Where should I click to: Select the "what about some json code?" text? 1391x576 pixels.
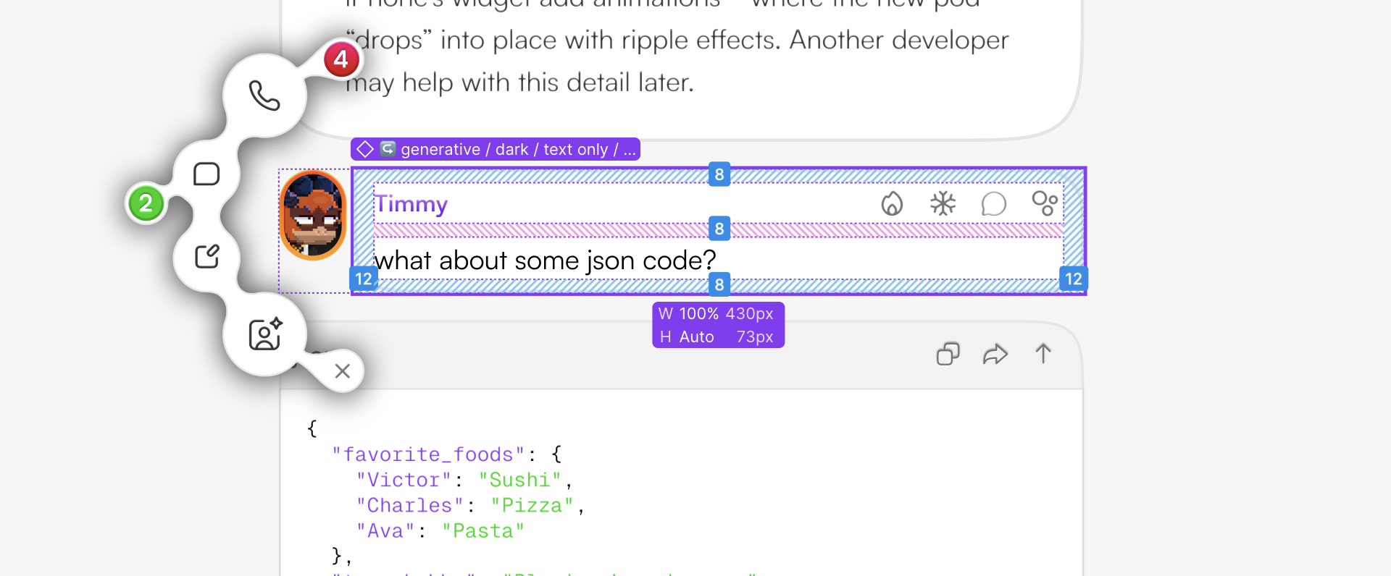point(545,261)
